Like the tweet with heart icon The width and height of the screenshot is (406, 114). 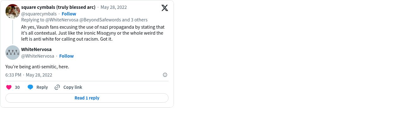[9, 87]
